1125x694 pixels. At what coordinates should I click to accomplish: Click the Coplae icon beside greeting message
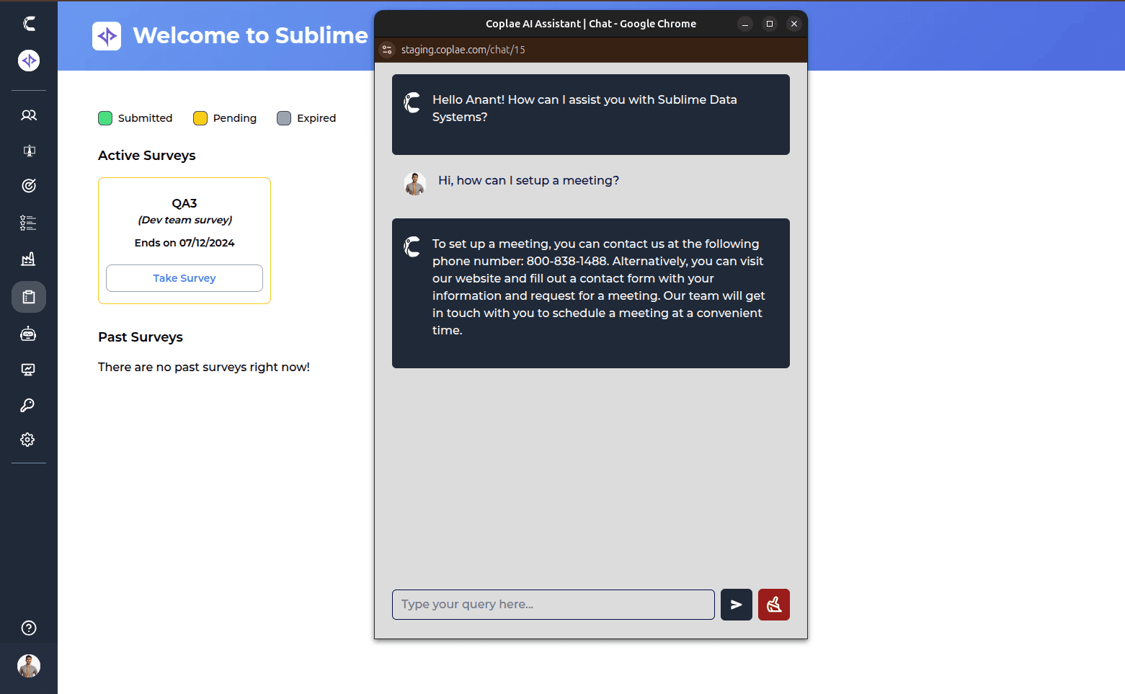(x=412, y=102)
